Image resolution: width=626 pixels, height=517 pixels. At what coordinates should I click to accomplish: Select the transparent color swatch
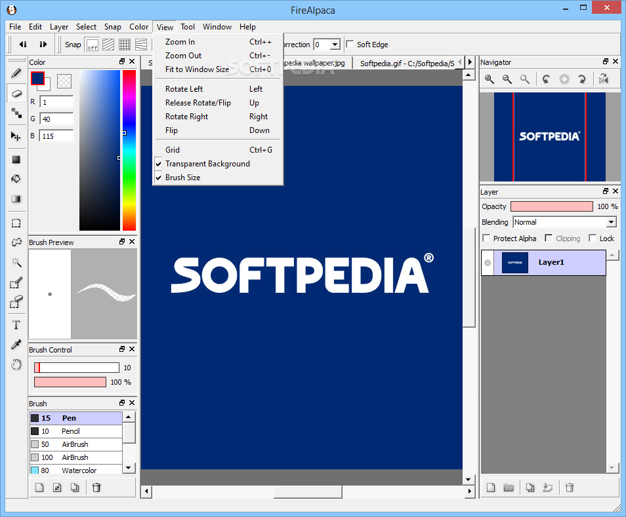point(64,81)
